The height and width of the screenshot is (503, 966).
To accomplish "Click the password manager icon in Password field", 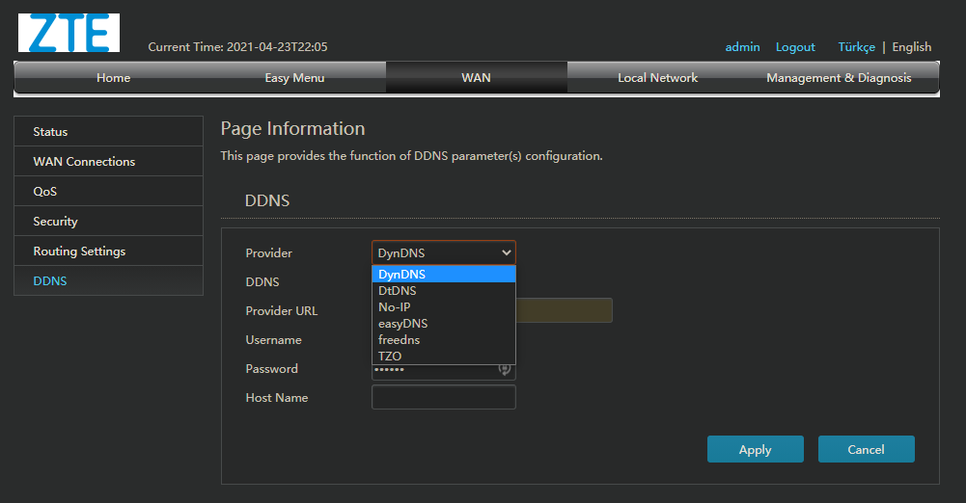I will pos(504,368).
